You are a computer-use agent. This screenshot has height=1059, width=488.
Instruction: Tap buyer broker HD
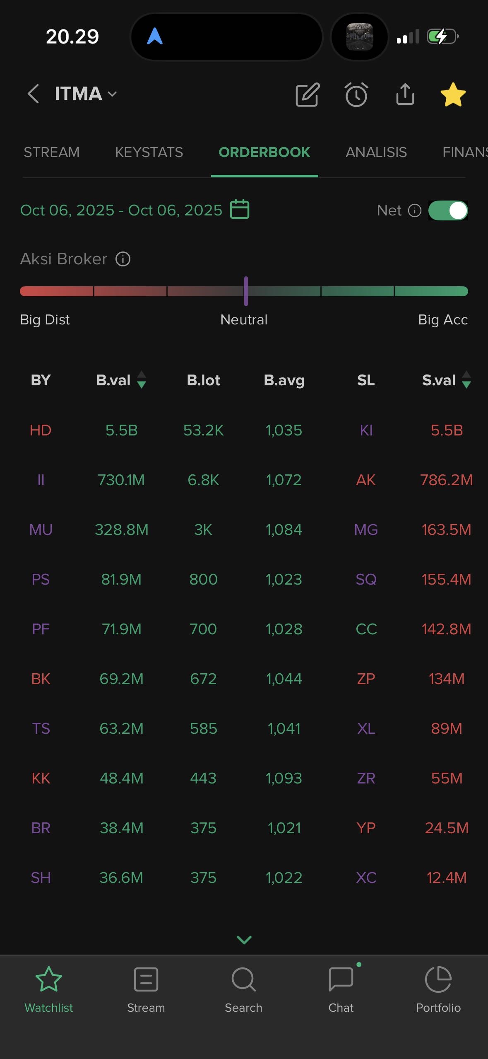pyautogui.click(x=41, y=430)
